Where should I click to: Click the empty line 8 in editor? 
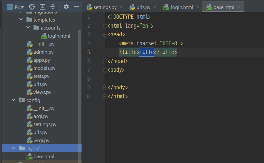184,79
